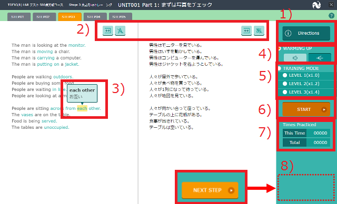Image resolution: width=337 pixels, height=204 pixels.
Task: Click the dark arrow button under Warming Up
Action: (320, 58)
